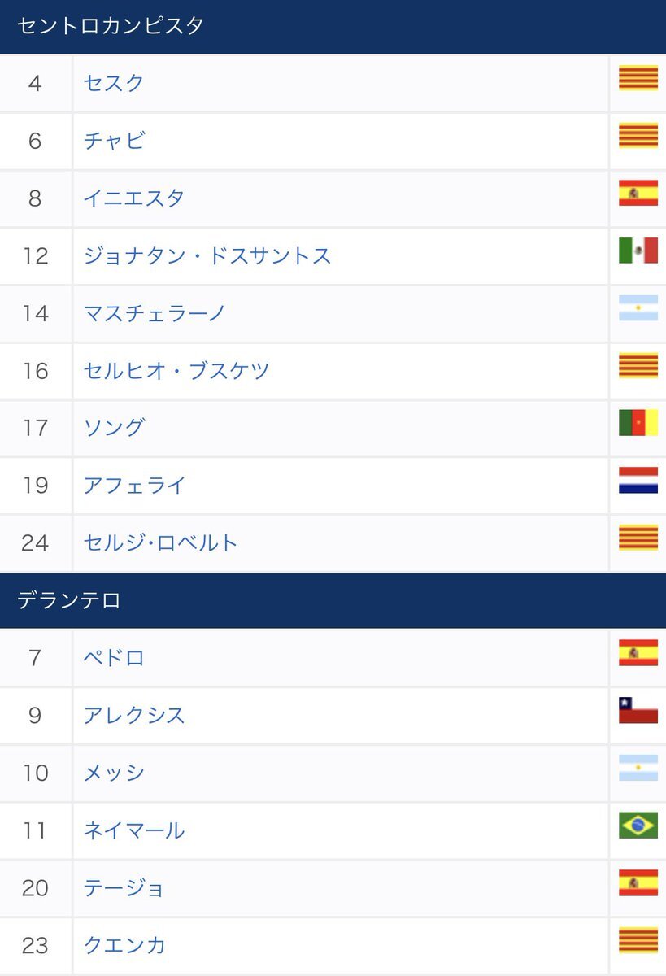Click Chile flag icon next to アレクシス
The width and height of the screenshot is (666, 976).
tap(638, 710)
